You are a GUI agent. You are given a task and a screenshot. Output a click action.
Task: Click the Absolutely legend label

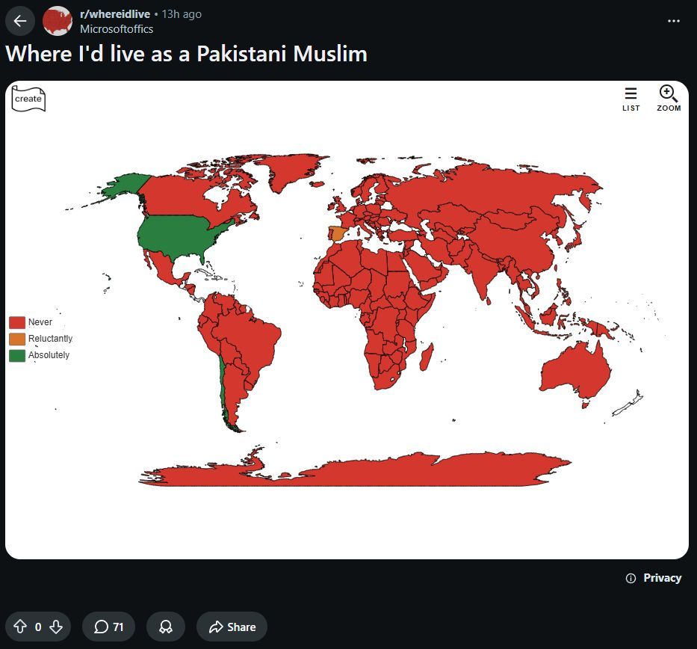coord(49,355)
